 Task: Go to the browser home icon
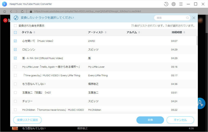5,11
